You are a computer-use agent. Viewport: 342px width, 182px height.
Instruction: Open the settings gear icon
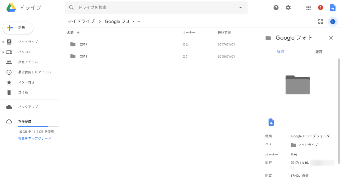pos(288,8)
